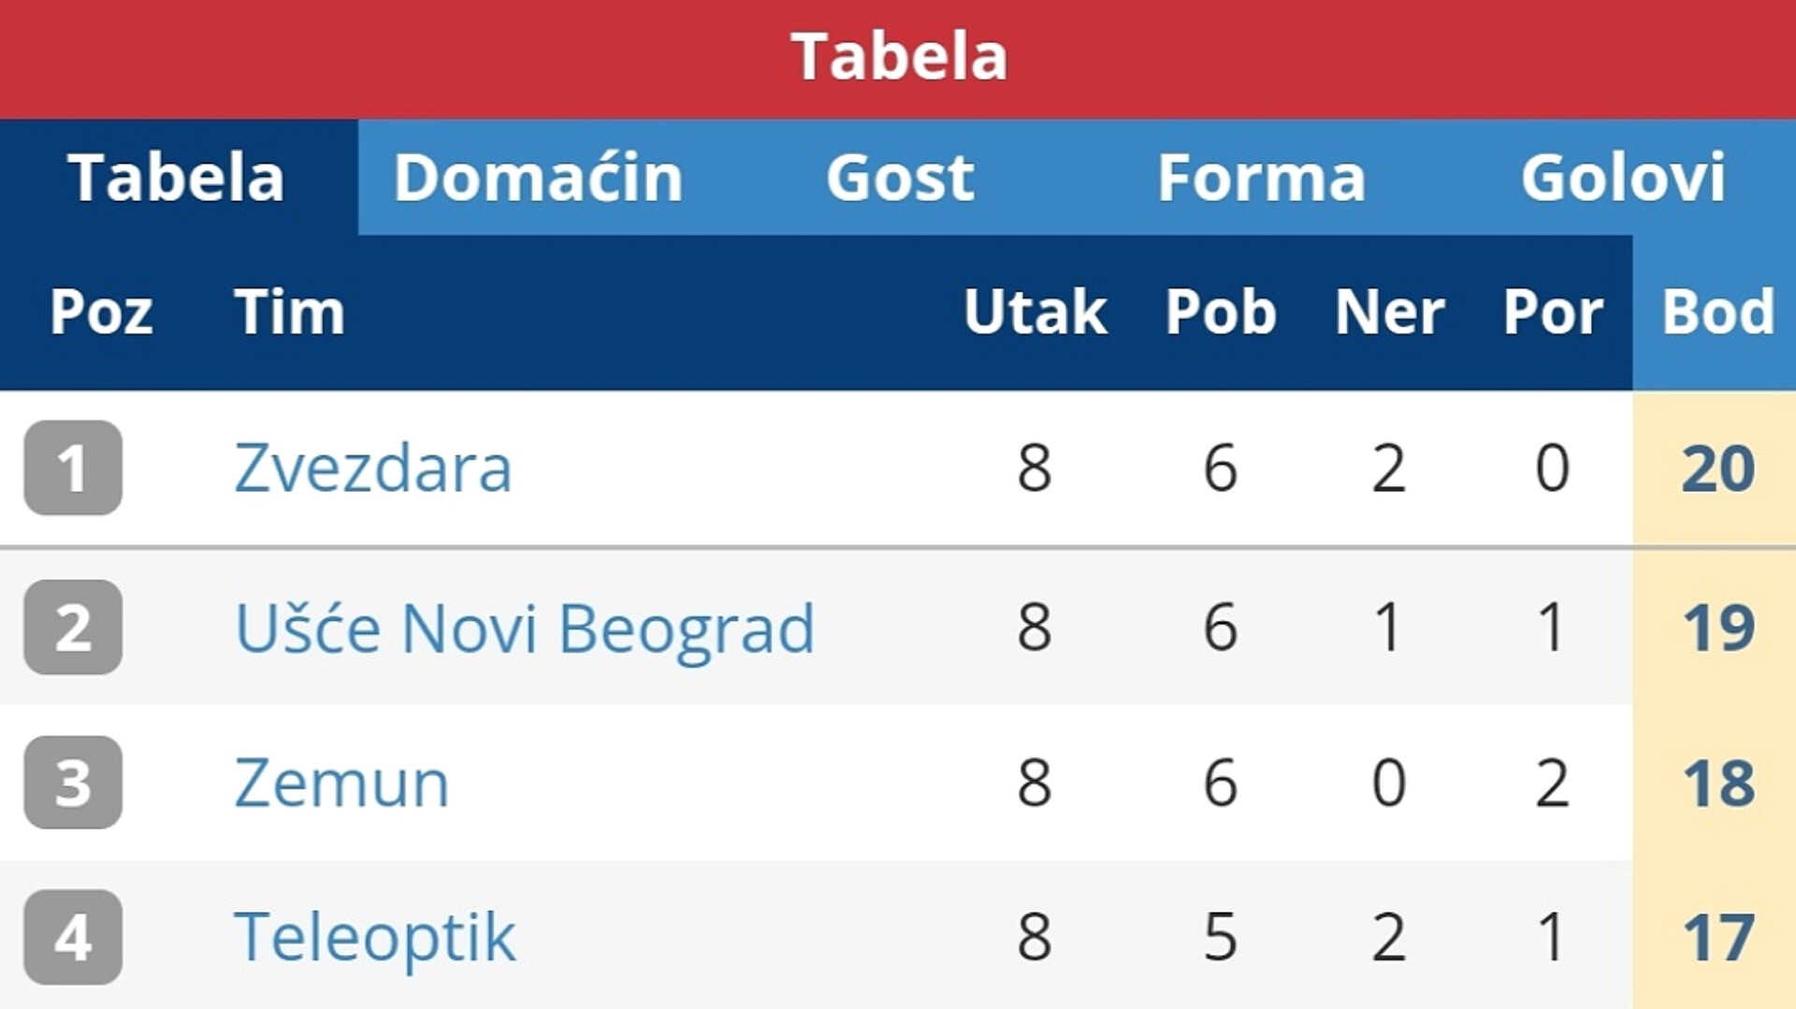Click the Pob column header
This screenshot has width=1796, height=1009.
[1221, 311]
